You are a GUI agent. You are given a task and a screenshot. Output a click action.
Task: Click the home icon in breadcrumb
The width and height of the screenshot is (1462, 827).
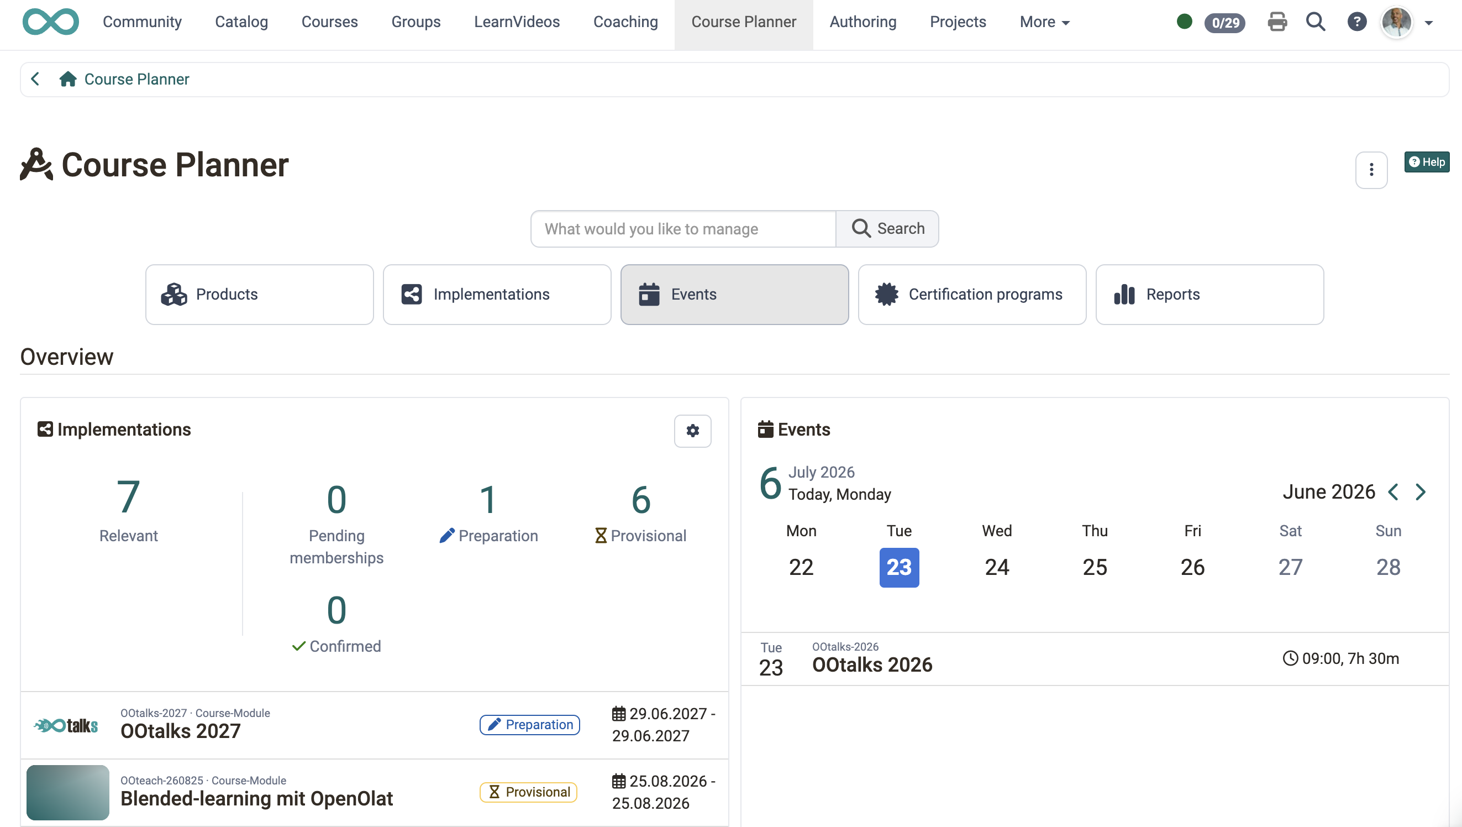pyautogui.click(x=68, y=79)
